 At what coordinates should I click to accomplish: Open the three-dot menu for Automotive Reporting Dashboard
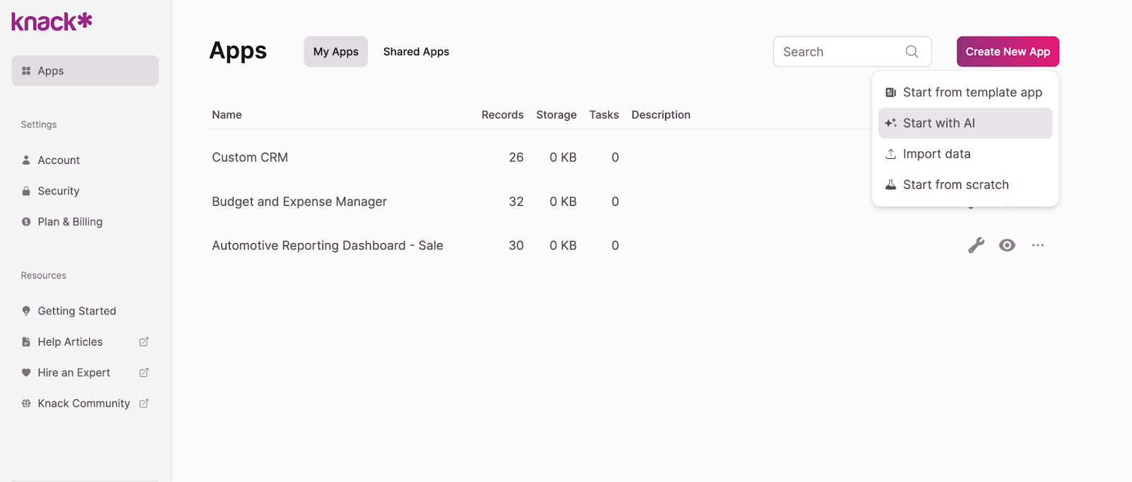tap(1037, 245)
